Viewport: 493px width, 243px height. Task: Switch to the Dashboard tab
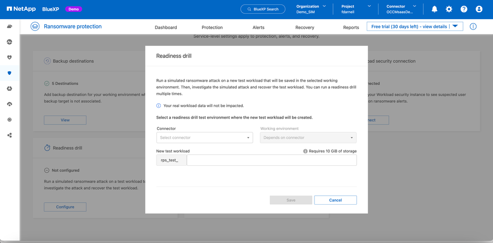pos(166,28)
